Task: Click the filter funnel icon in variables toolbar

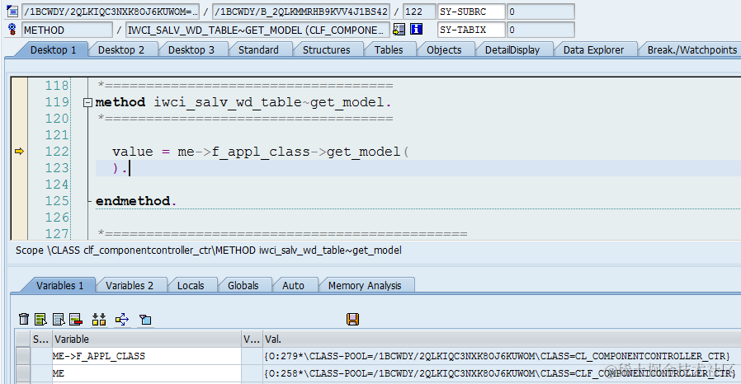Action: (145, 320)
